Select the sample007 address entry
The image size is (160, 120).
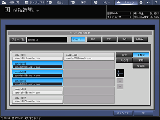click(37, 99)
